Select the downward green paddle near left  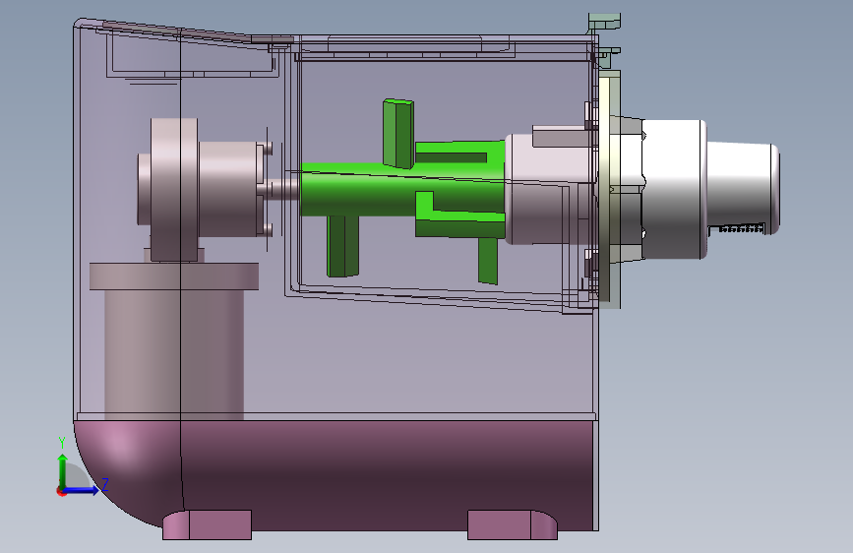342,246
